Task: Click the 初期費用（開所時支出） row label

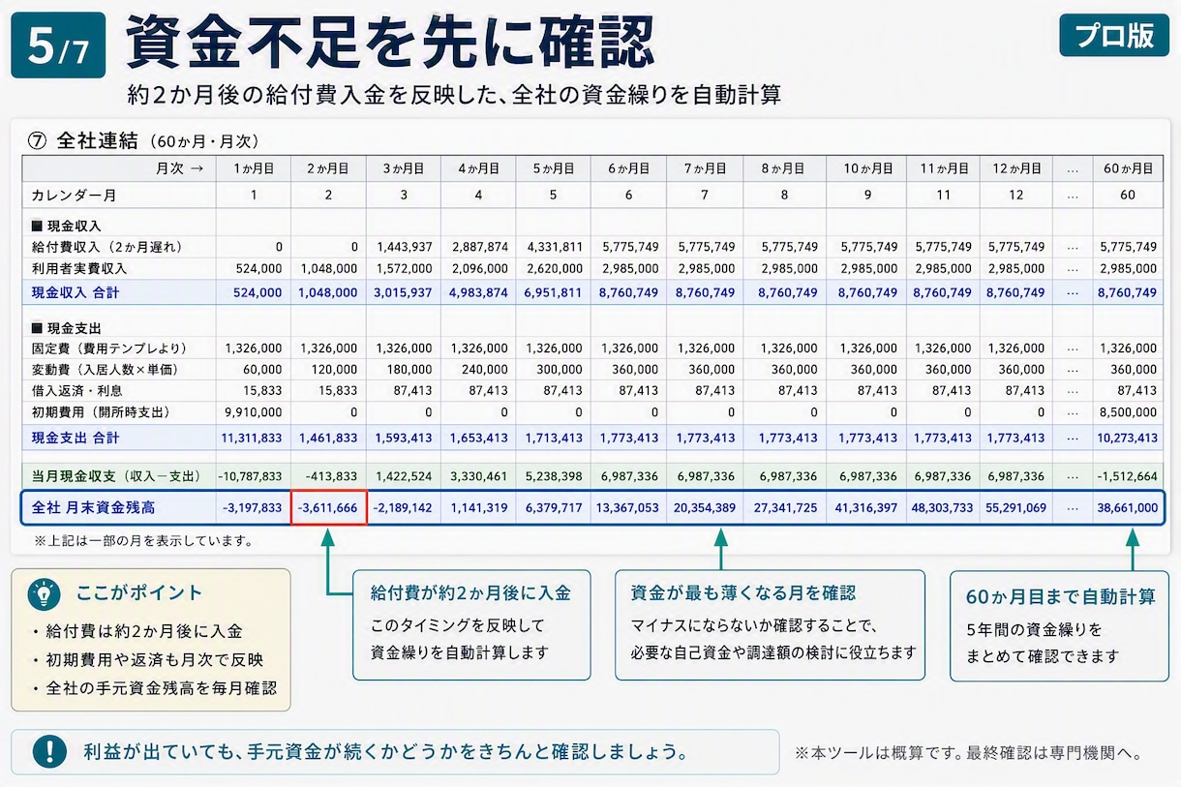Action: [103, 411]
